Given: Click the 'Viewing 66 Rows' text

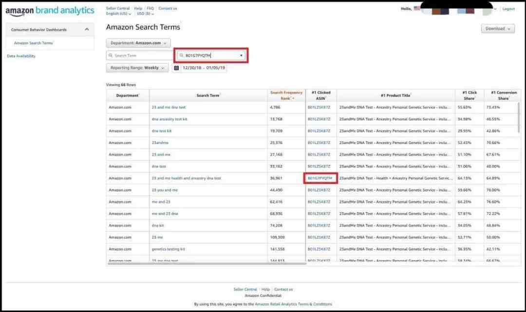Looking at the screenshot, I should pos(121,85).
